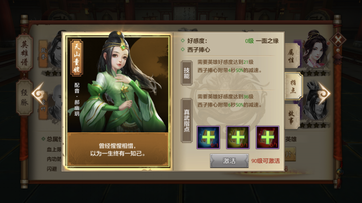Open the 经脉 meridians tab

24,97
